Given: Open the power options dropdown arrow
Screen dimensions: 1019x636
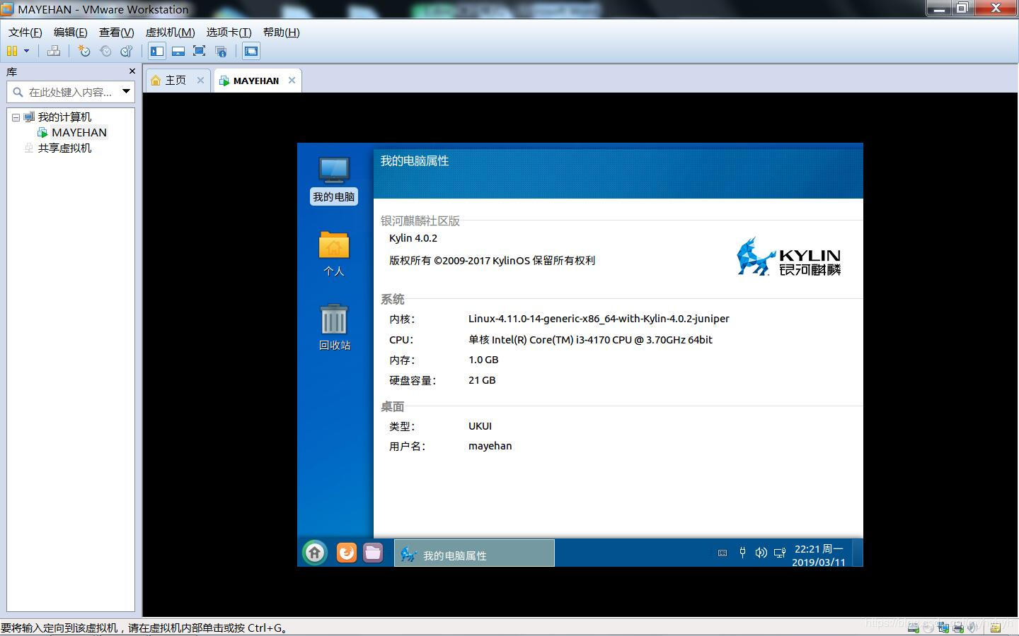Looking at the screenshot, I should click(x=27, y=51).
